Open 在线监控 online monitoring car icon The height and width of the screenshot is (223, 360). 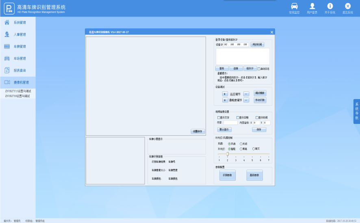[x=294, y=6]
